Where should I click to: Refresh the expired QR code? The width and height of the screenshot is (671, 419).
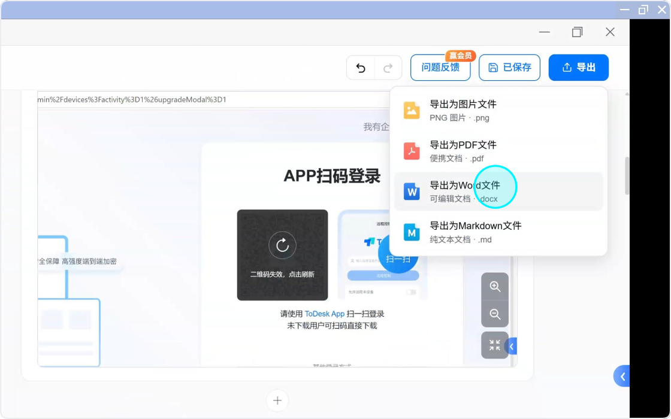click(x=282, y=245)
